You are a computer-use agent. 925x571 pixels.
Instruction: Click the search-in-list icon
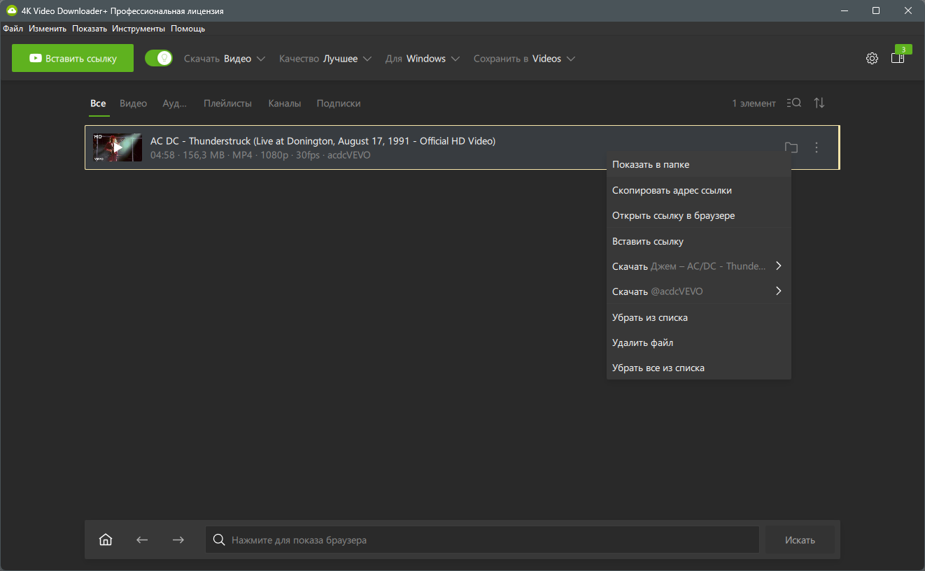793,103
